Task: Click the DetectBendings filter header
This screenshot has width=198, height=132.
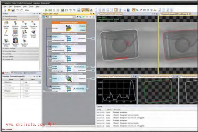Action: tap(69, 64)
